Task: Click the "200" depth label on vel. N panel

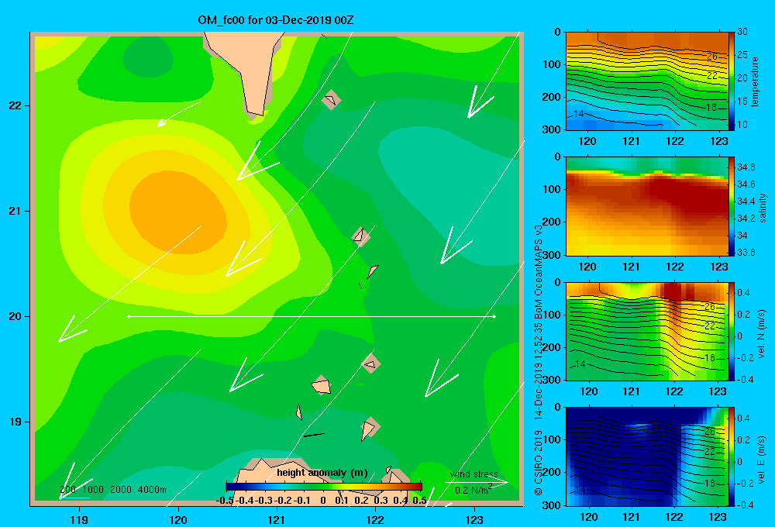Action: (552, 347)
